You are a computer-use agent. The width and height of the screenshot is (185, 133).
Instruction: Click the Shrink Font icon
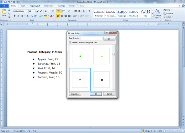(41, 11)
